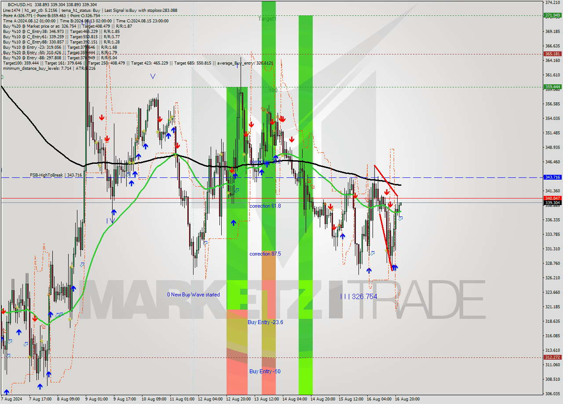
Task: Select the green 359.444 price tag
Action: 552,87
